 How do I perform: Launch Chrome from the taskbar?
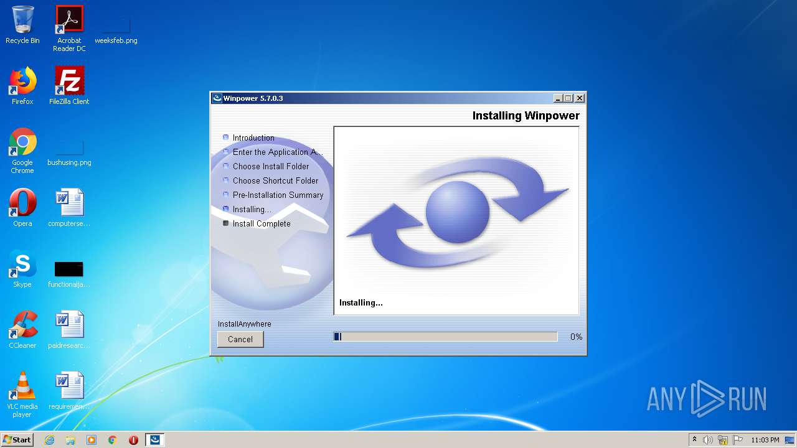113,439
